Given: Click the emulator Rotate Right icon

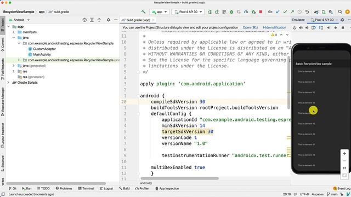Looking at the screenshot, I should click(321, 28).
